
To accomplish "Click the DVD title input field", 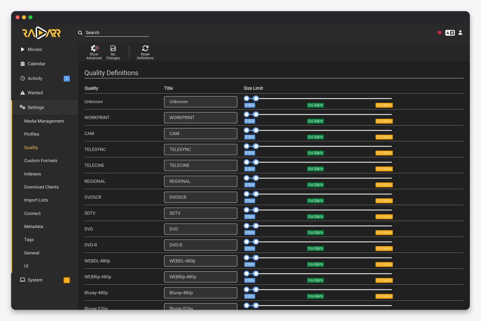I will click(201, 229).
